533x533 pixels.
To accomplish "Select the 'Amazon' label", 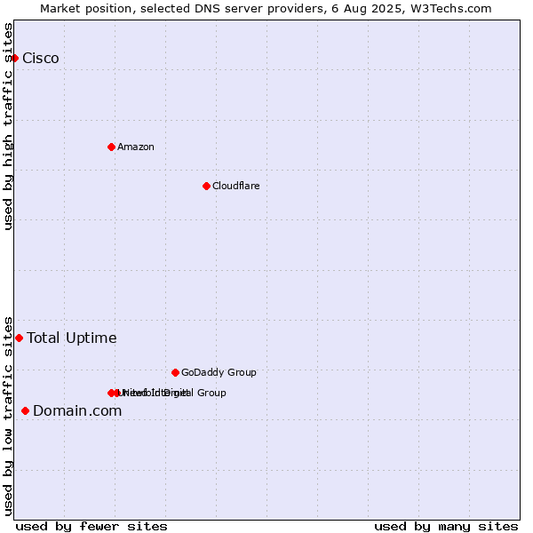I will point(136,147).
